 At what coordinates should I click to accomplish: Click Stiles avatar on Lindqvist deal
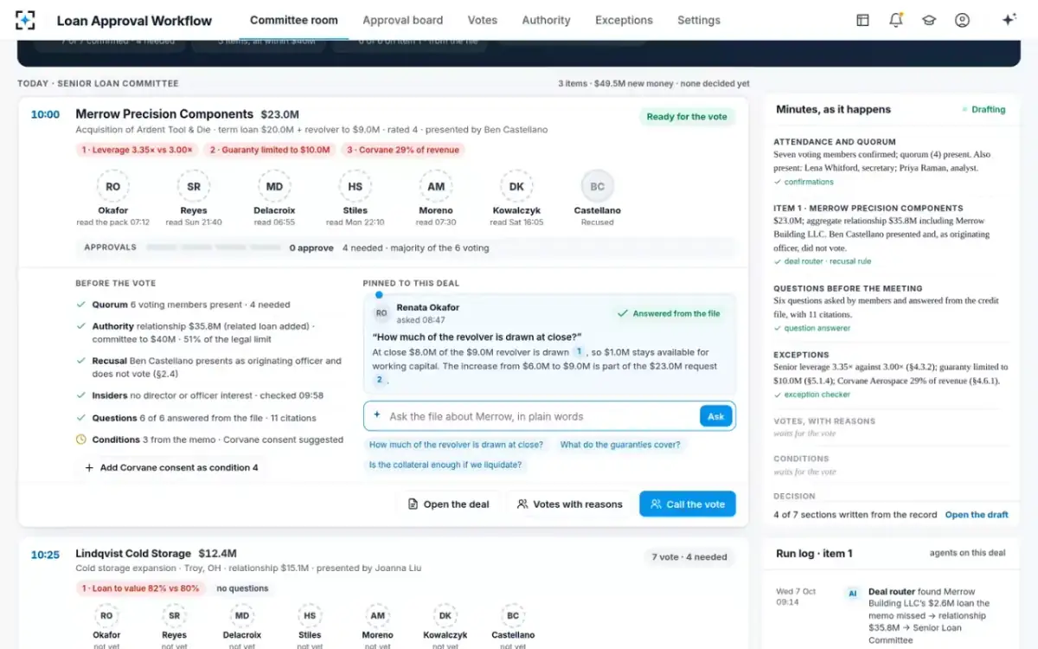pyautogui.click(x=310, y=616)
